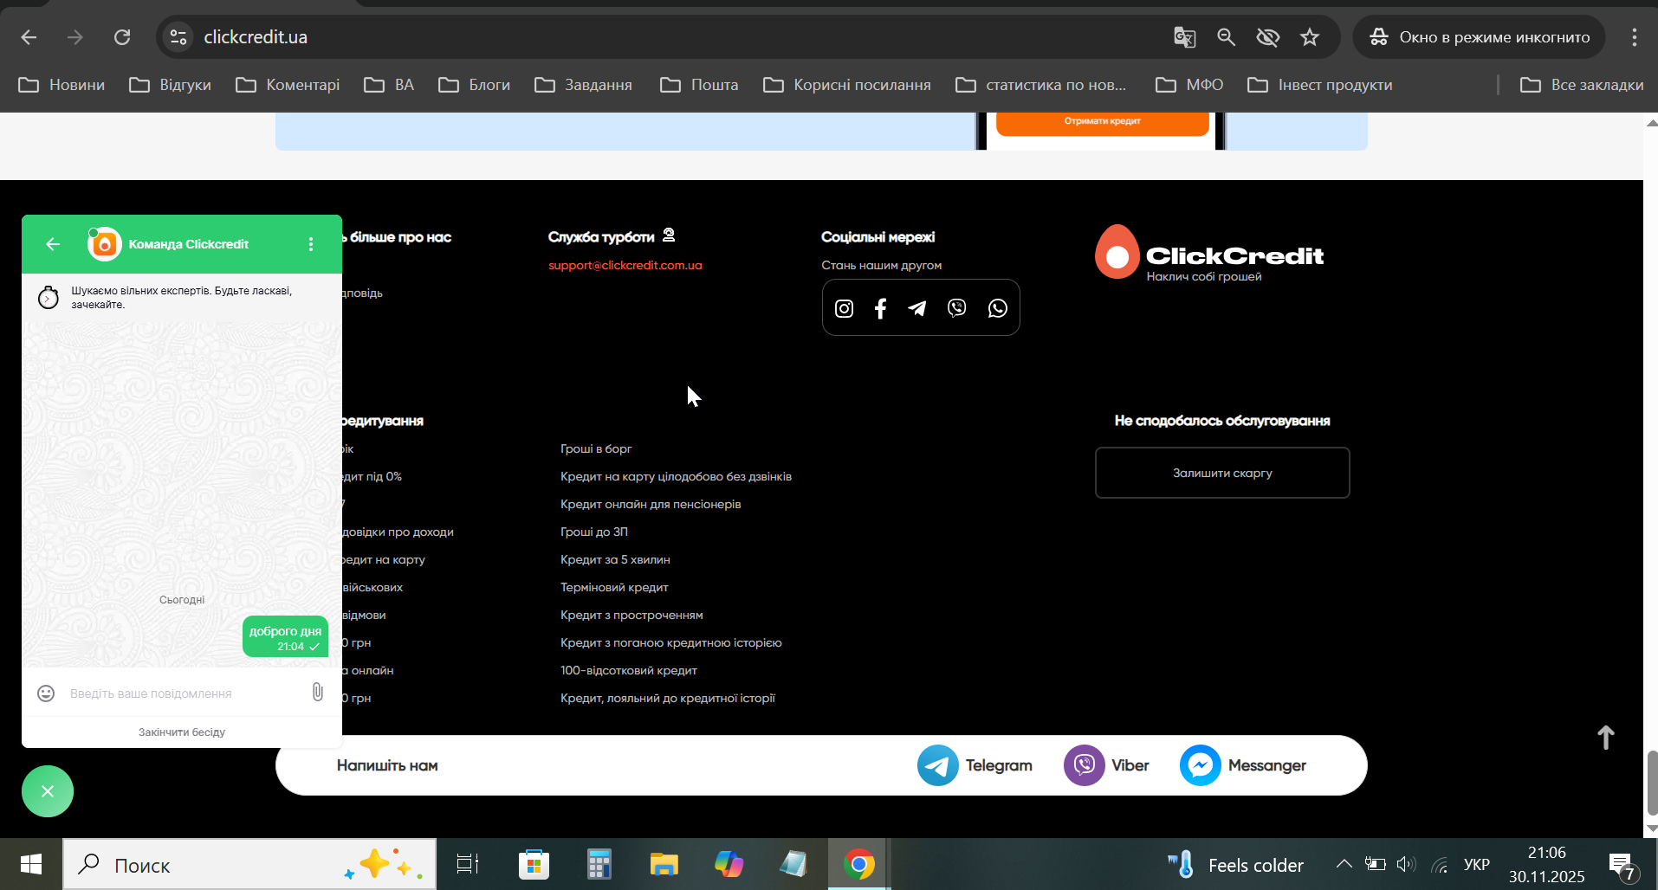Viewport: 1658px width, 890px height.
Task: Open the Блоги bookmarks folder
Action: tap(474, 85)
